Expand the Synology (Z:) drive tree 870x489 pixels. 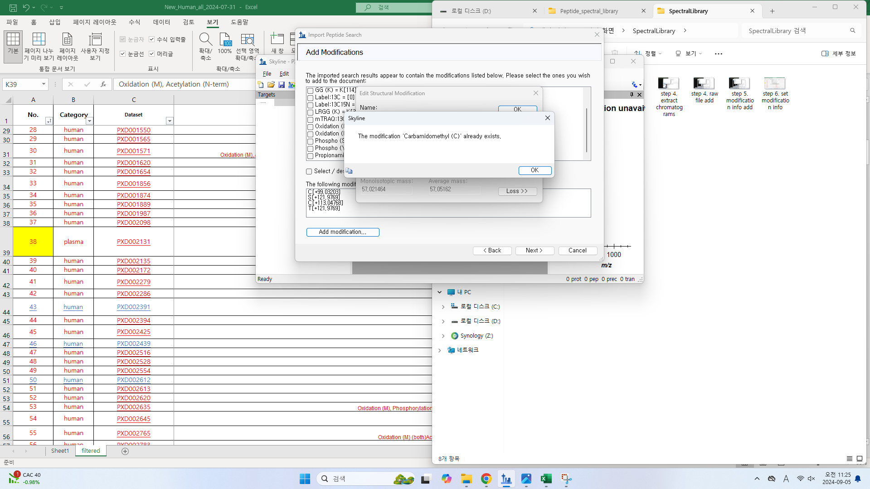coord(443,336)
